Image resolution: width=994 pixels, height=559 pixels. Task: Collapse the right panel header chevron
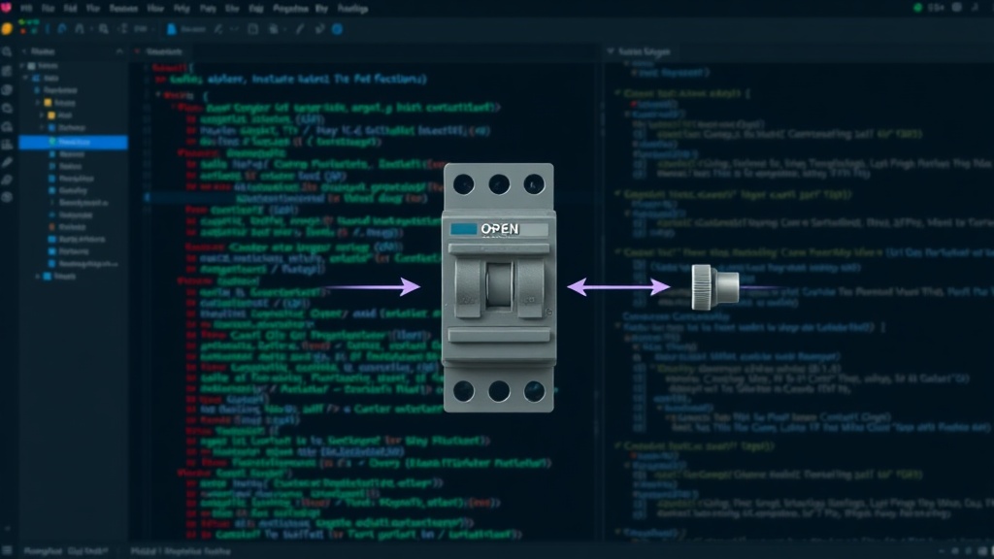611,51
